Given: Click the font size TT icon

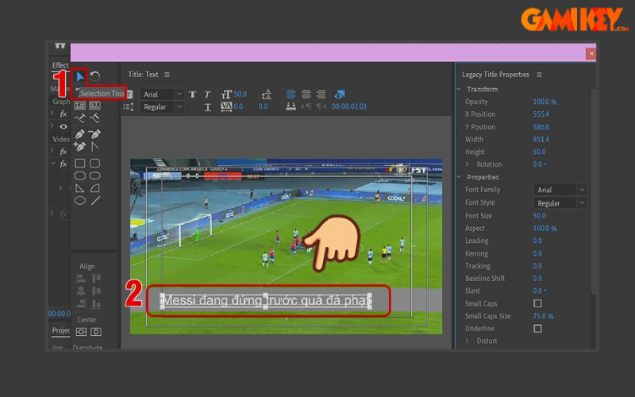Looking at the screenshot, I should [226, 94].
